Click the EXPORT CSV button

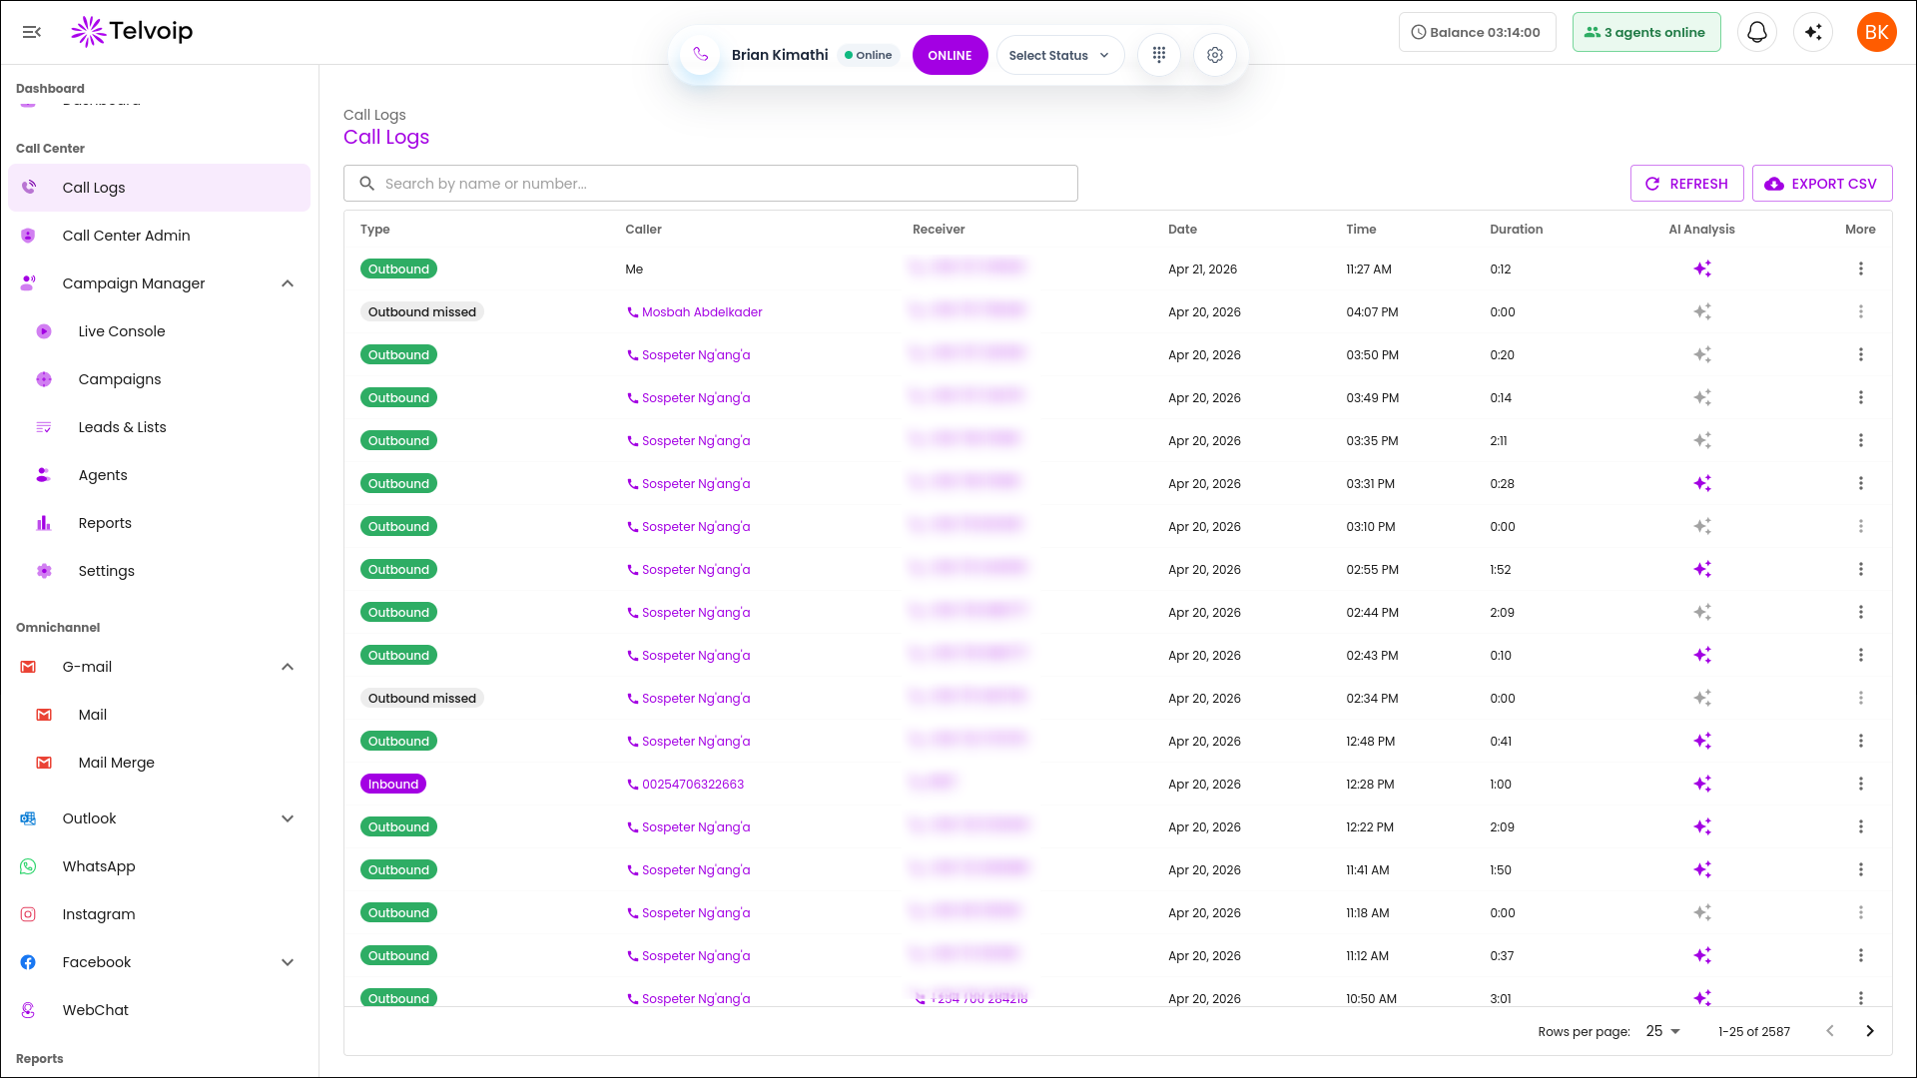(1821, 184)
